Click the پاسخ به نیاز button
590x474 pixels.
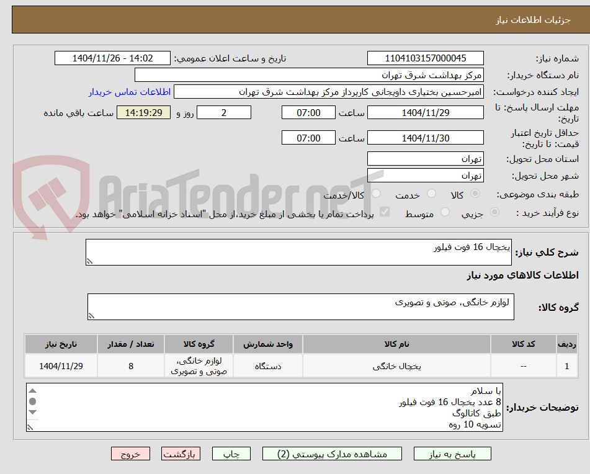pos(452,454)
